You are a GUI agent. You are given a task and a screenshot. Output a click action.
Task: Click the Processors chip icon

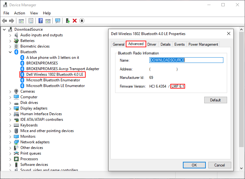coord(16,159)
